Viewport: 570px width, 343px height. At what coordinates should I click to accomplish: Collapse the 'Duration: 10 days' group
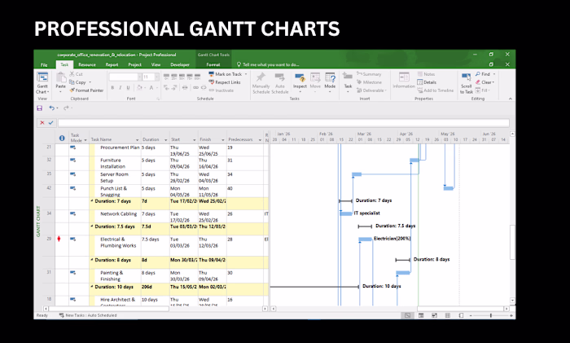click(x=92, y=287)
